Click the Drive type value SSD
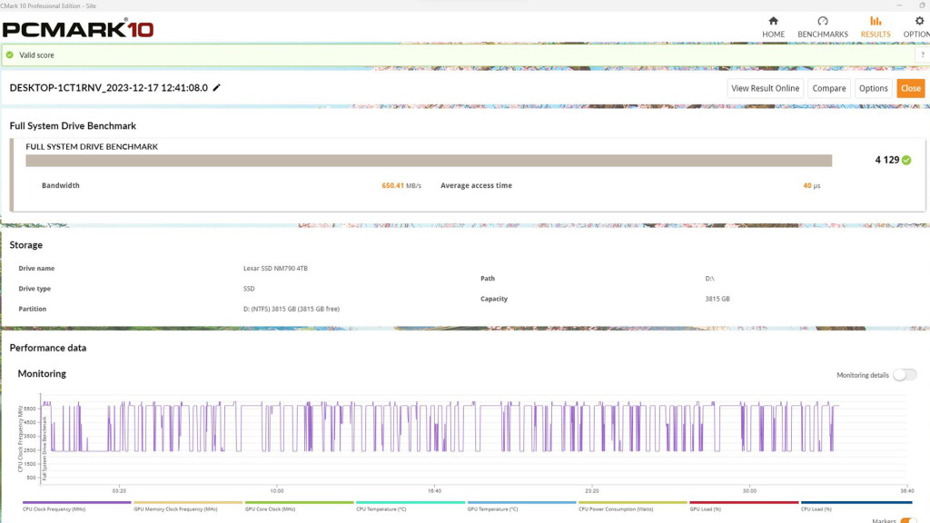Viewport: 930px width, 523px height. click(x=249, y=289)
